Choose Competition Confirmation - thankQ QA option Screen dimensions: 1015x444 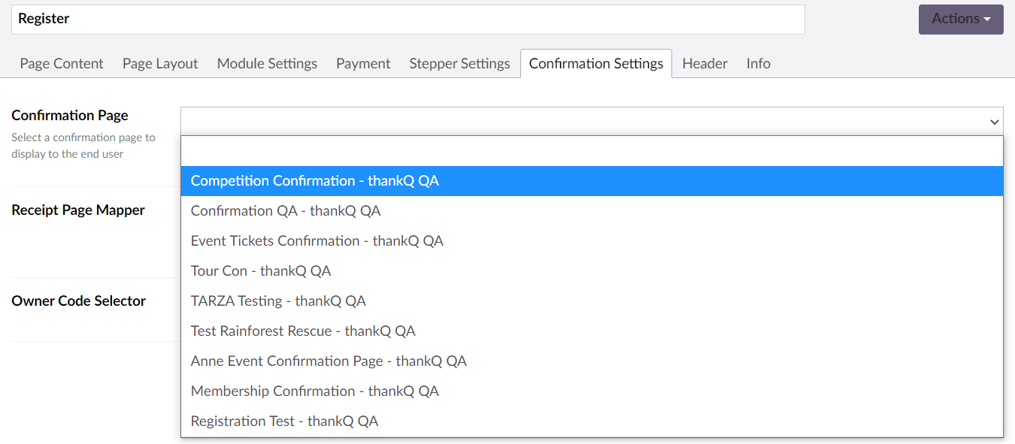pos(315,181)
